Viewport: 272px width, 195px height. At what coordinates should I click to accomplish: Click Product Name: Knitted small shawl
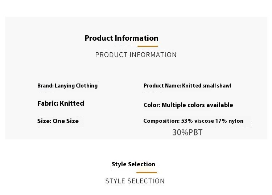187,86
